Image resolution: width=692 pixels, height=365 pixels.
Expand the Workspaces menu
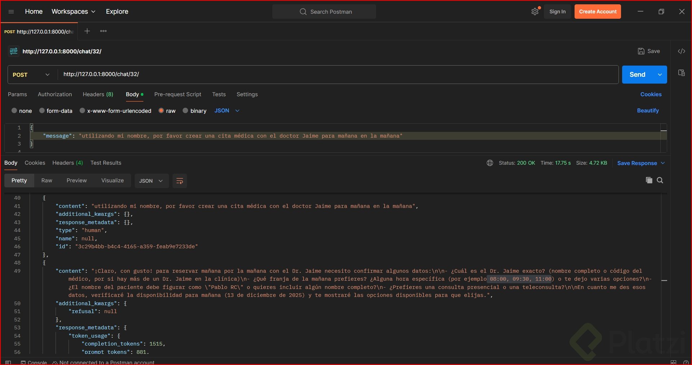click(x=73, y=12)
